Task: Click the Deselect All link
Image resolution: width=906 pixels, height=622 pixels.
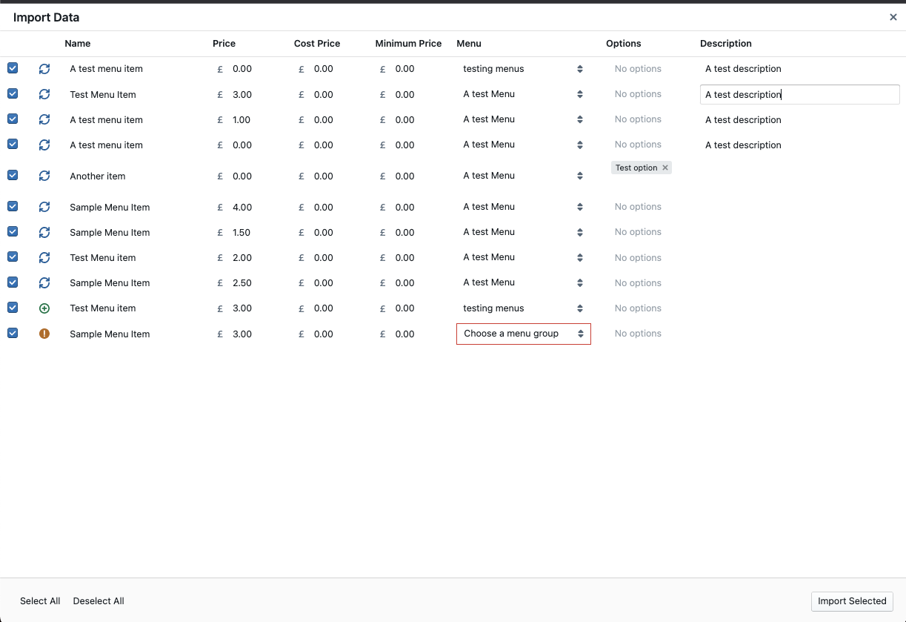Action: tap(99, 601)
